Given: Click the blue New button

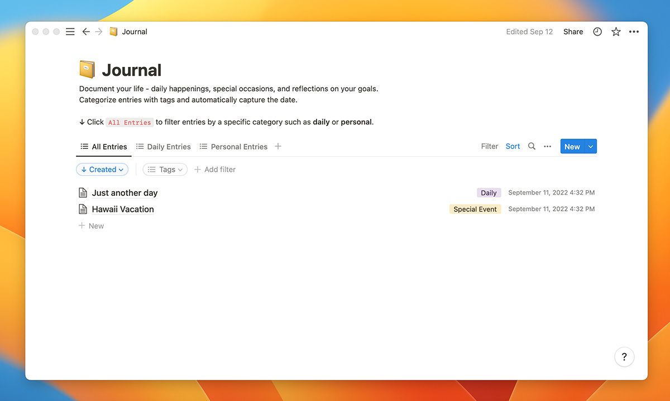Looking at the screenshot, I should click(572, 147).
